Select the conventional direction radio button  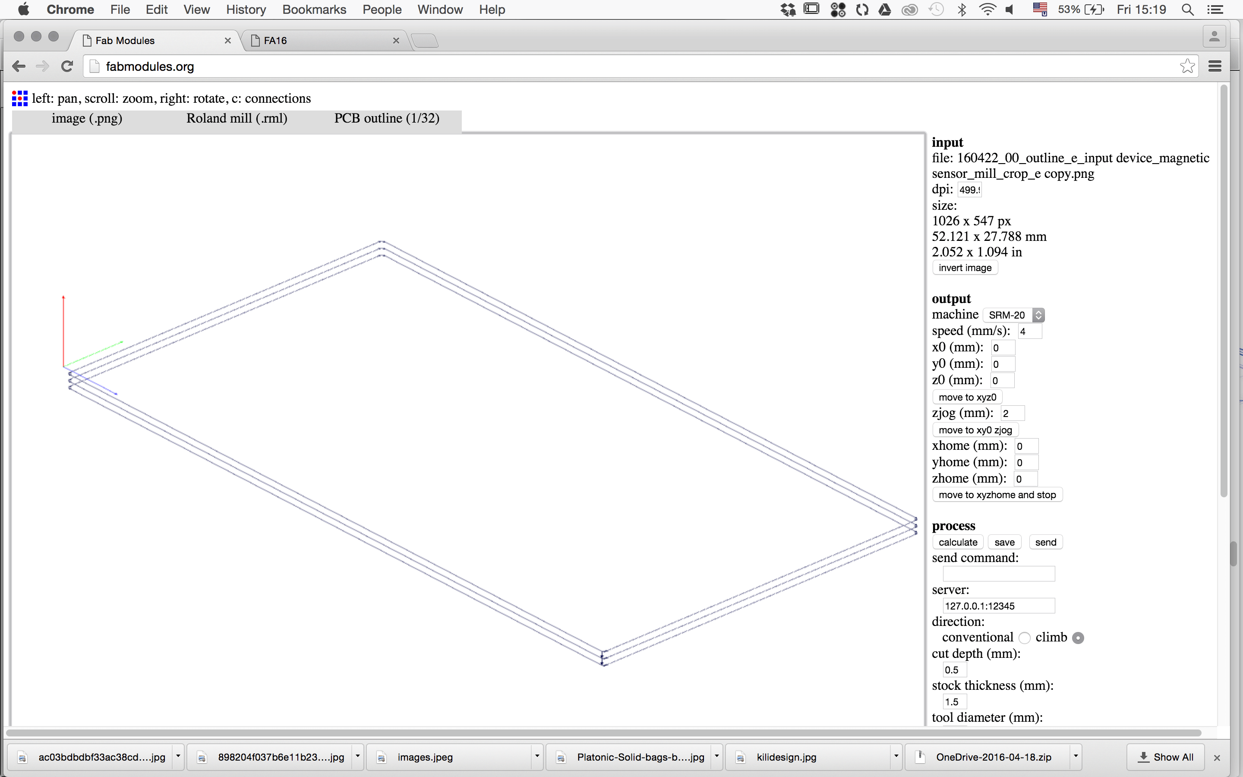pyautogui.click(x=1025, y=638)
